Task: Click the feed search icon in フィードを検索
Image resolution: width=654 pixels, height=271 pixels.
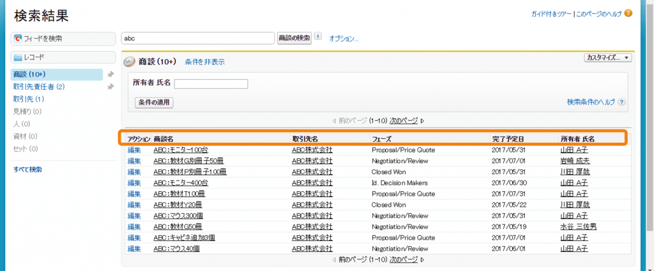Action: [x=18, y=38]
